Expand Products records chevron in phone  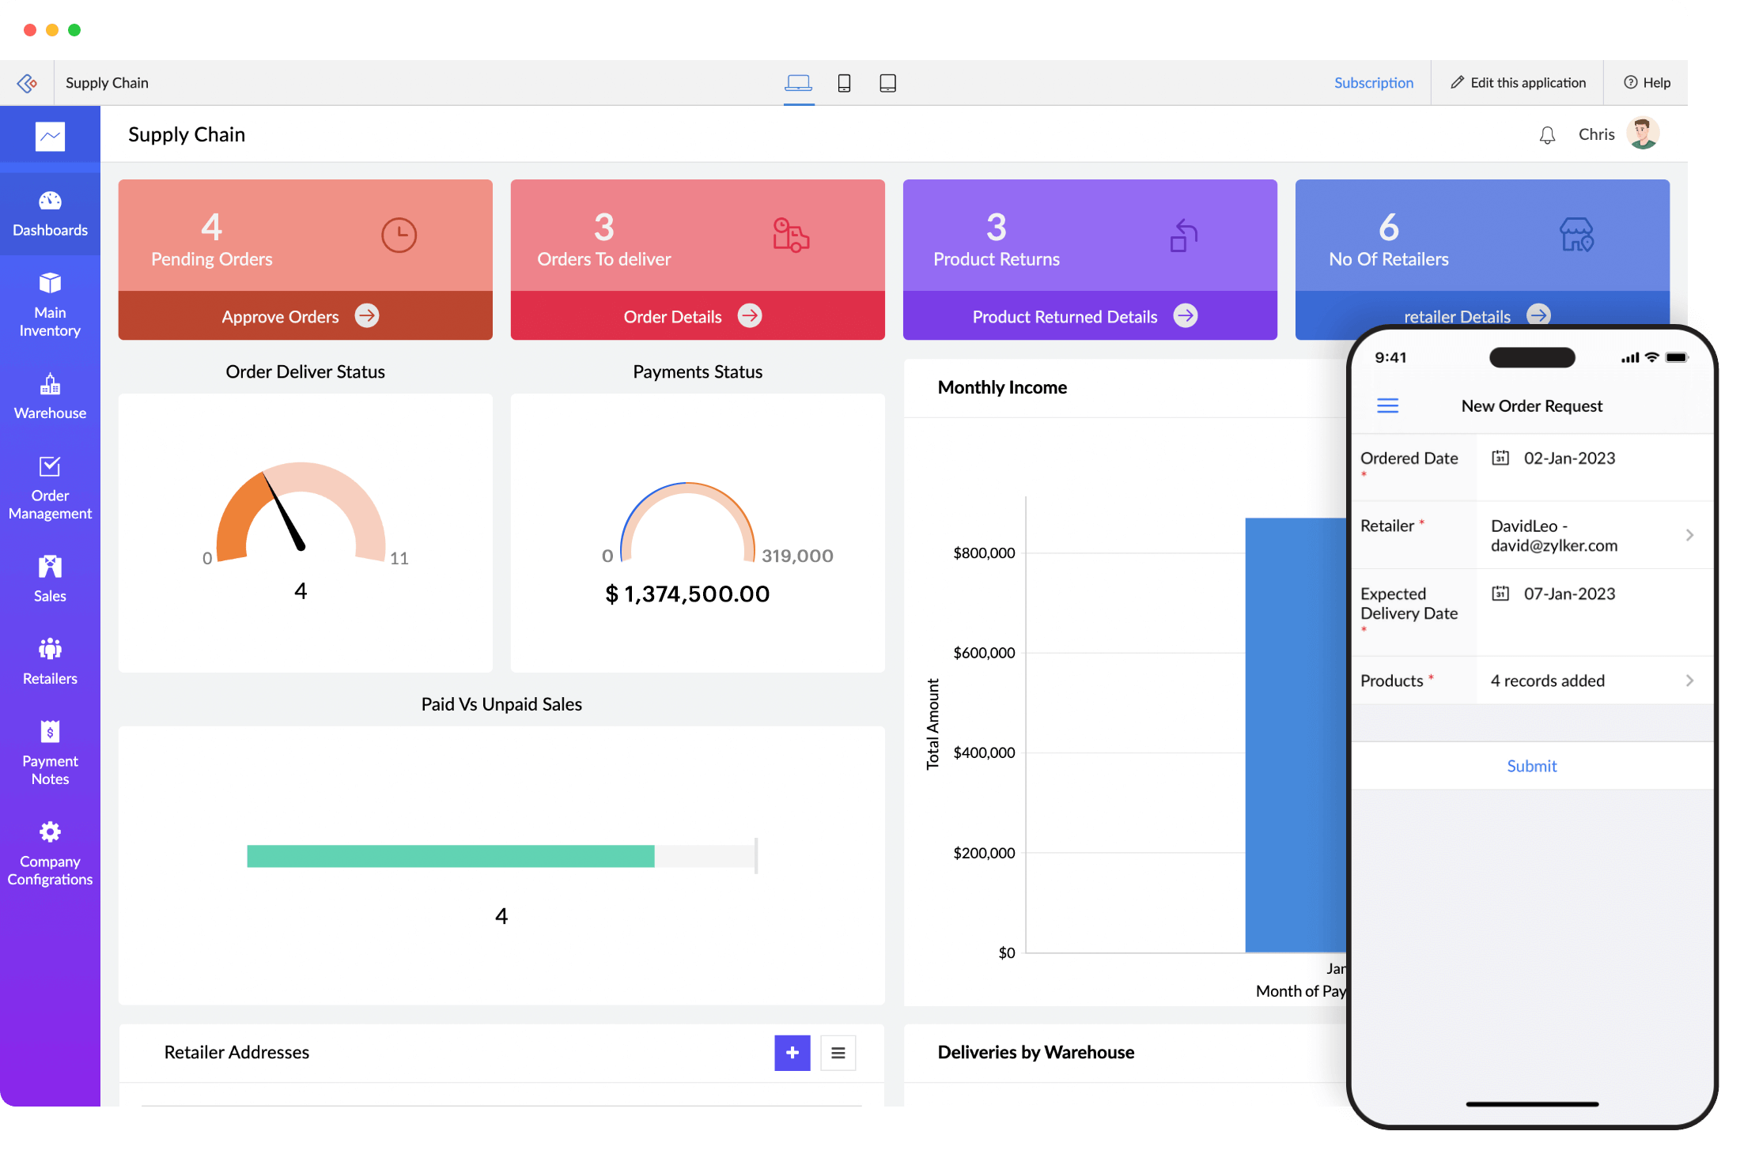(1689, 681)
